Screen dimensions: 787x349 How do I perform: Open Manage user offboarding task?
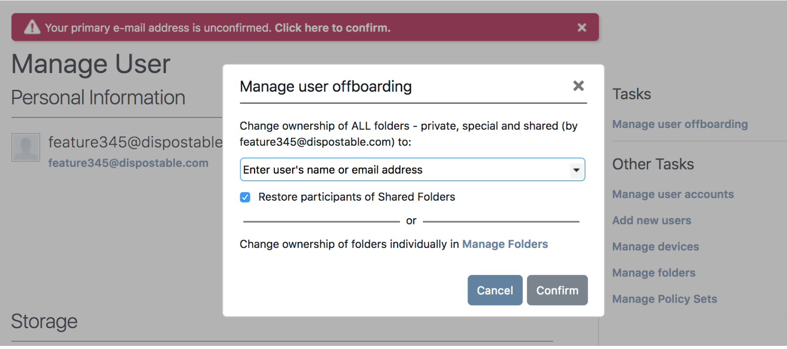[680, 124]
